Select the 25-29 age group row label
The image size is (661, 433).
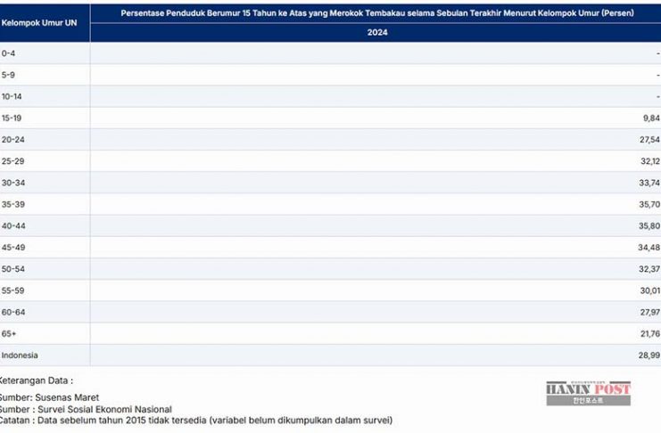pos(12,161)
